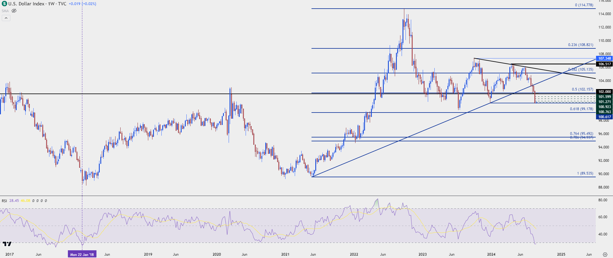Click the RSI value 28.45
Image resolution: width=613 pixels, height=258 pixels.
click(x=14, y=201)
